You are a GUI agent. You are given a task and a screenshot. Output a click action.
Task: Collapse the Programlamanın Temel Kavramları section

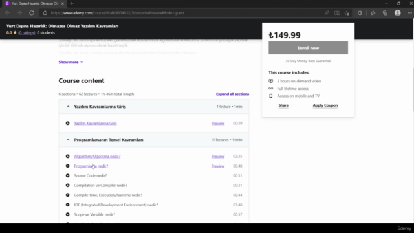68,140
